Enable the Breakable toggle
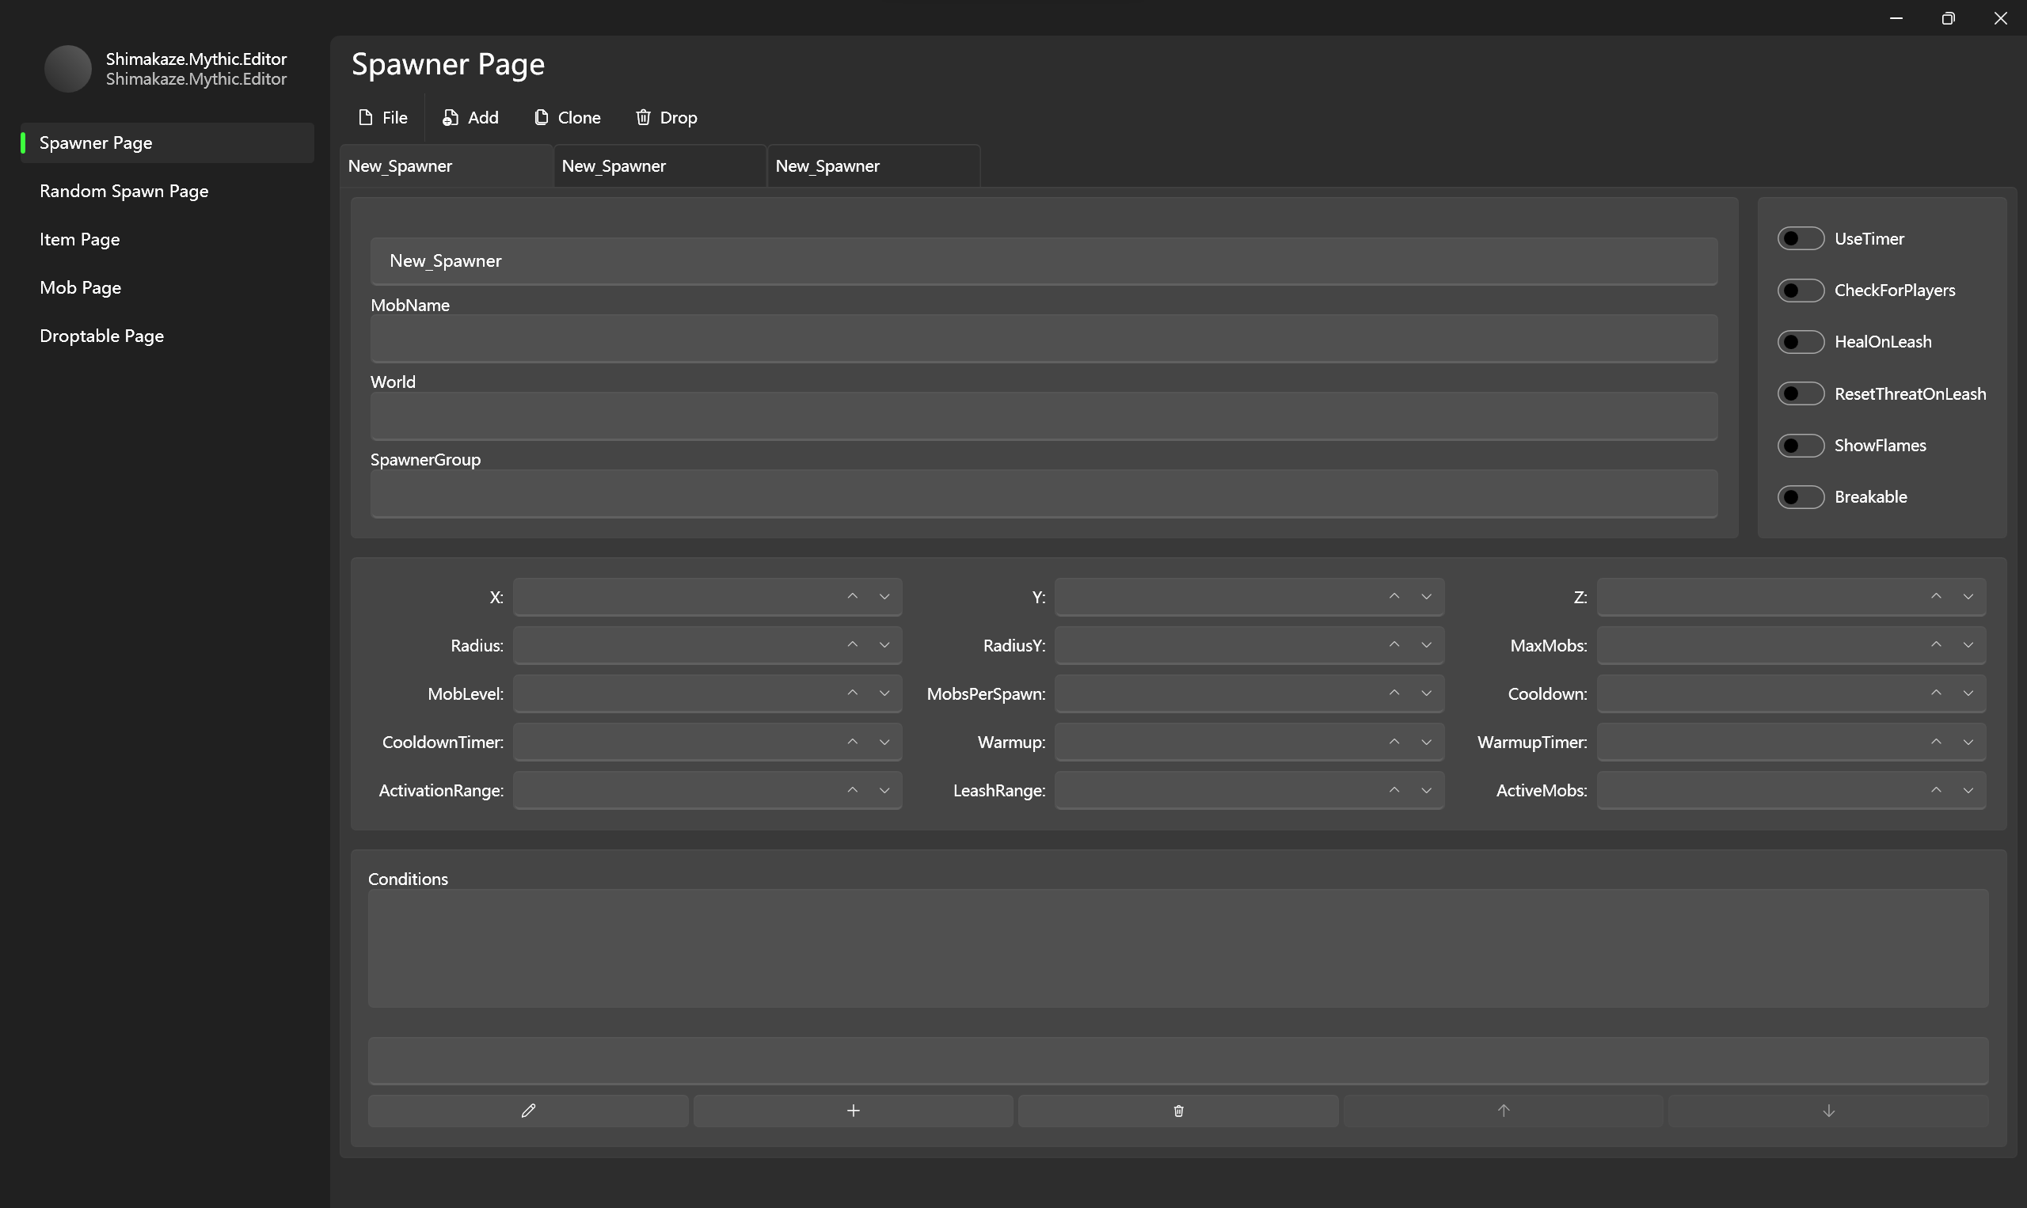The image size is (2027, 1208). pos(1801,496)
